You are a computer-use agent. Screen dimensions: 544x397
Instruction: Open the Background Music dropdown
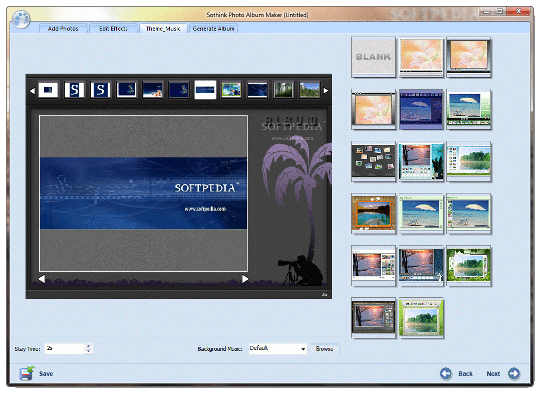coord(278,348)
